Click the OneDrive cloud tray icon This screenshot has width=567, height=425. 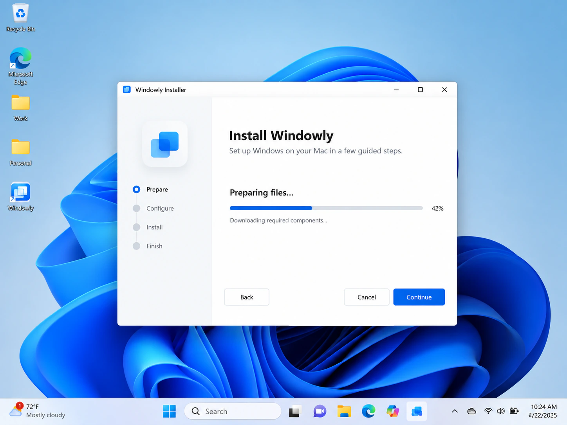click(x=472, y=411)
